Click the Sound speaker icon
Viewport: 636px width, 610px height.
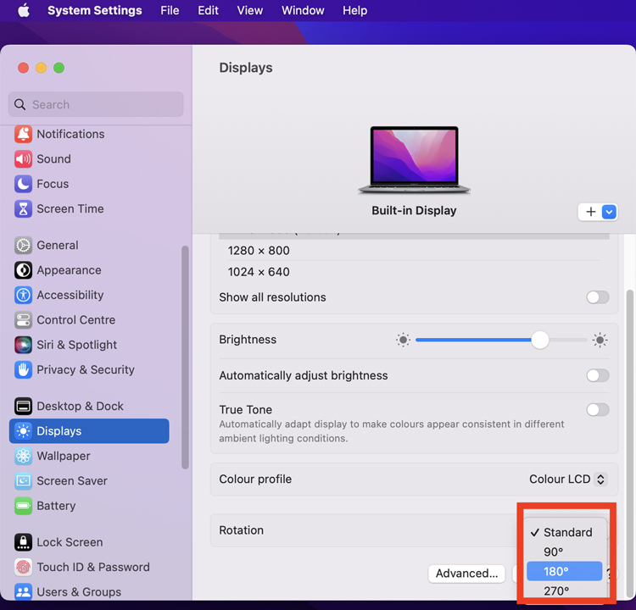pyautogui.click(x=23, y=159)
